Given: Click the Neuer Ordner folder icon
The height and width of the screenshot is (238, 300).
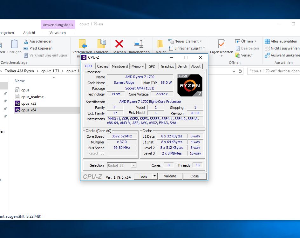Looking at the screenshot, I should tap(160, 44).
